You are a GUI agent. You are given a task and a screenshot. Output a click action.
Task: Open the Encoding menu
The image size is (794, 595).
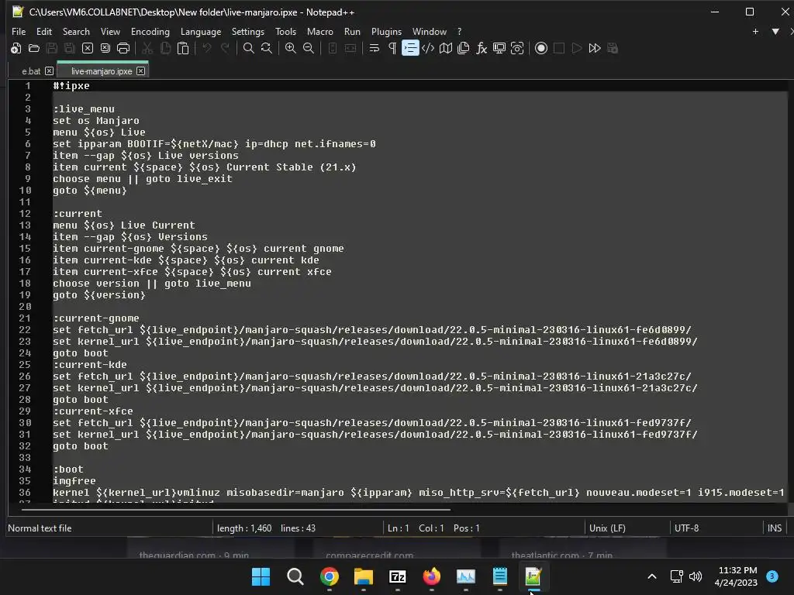point(150,31)
